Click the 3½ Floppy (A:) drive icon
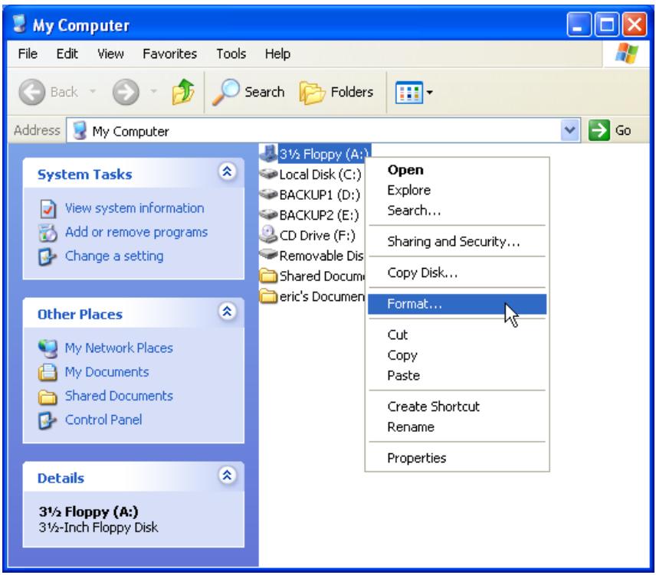The height and width of the screenshot is (575, 656). (x=268, y=153)
